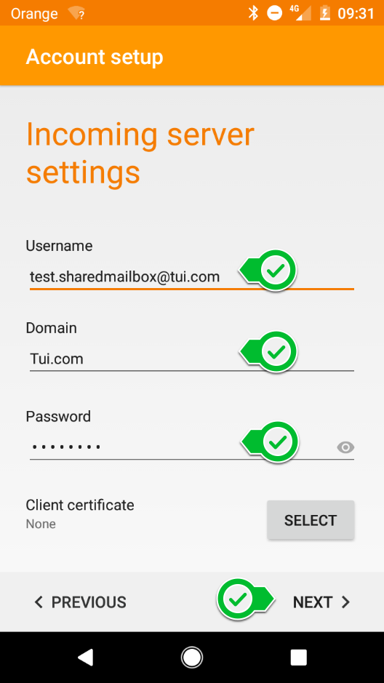Tap the do-not-disturb status icon
The image size is (384, 683).
pos(274,13)
